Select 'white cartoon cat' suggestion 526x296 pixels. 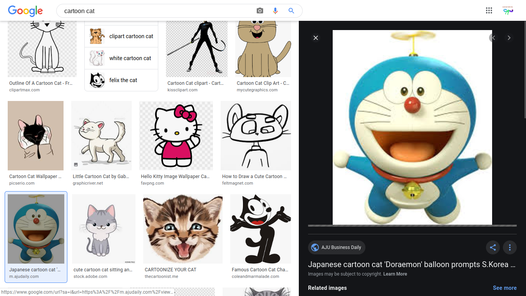tap(121, 58)
